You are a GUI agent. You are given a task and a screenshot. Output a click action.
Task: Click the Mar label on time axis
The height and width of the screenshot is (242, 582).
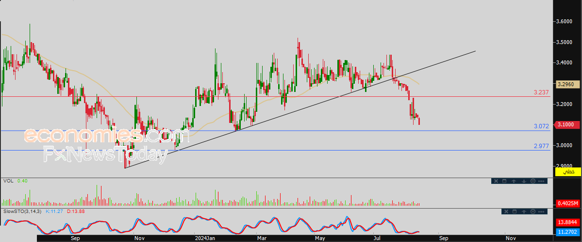(x=261, y=238)
